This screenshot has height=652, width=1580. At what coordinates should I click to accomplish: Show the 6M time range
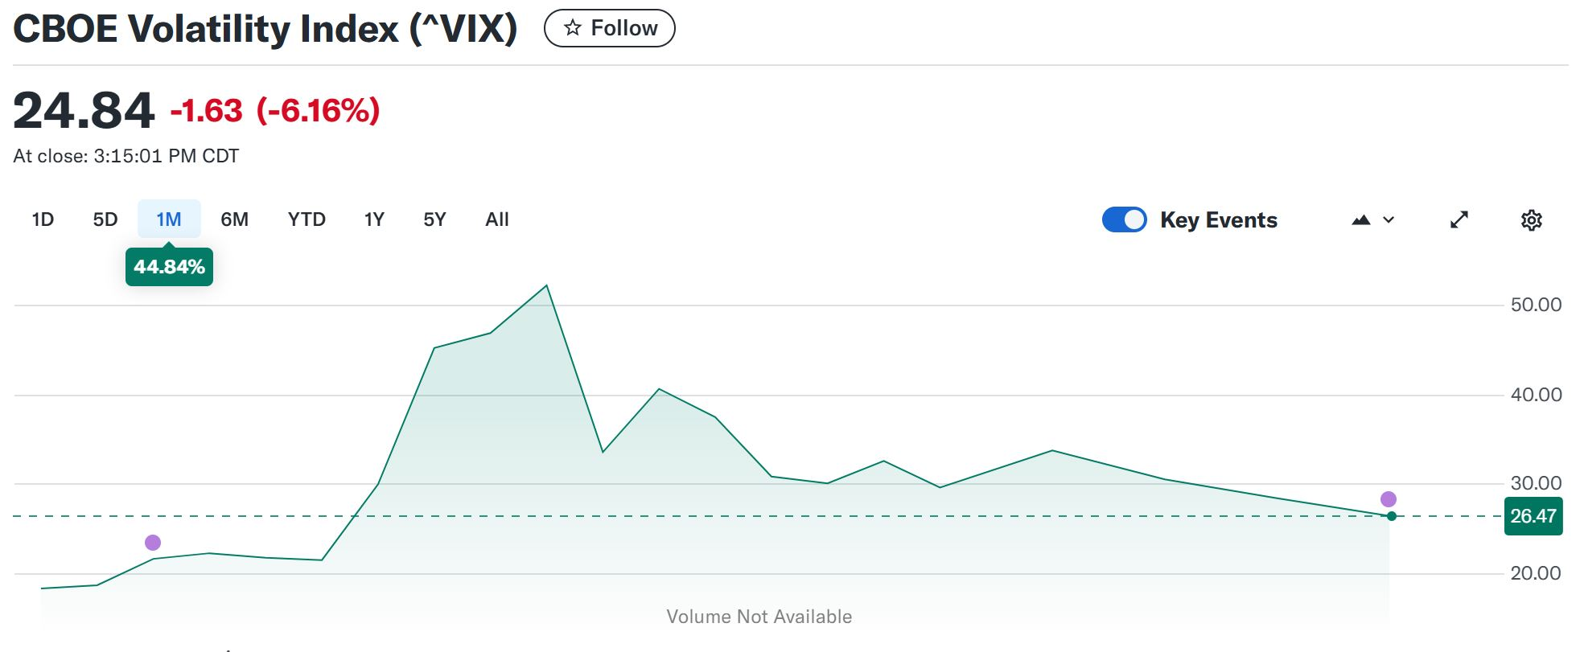pyautogui.click(x=234, y=219)
